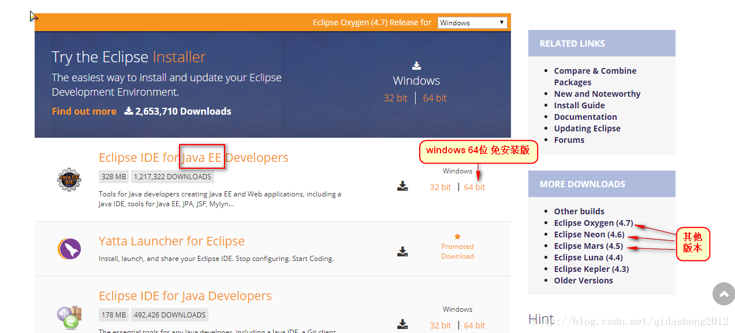Open the Forums link

569,140
